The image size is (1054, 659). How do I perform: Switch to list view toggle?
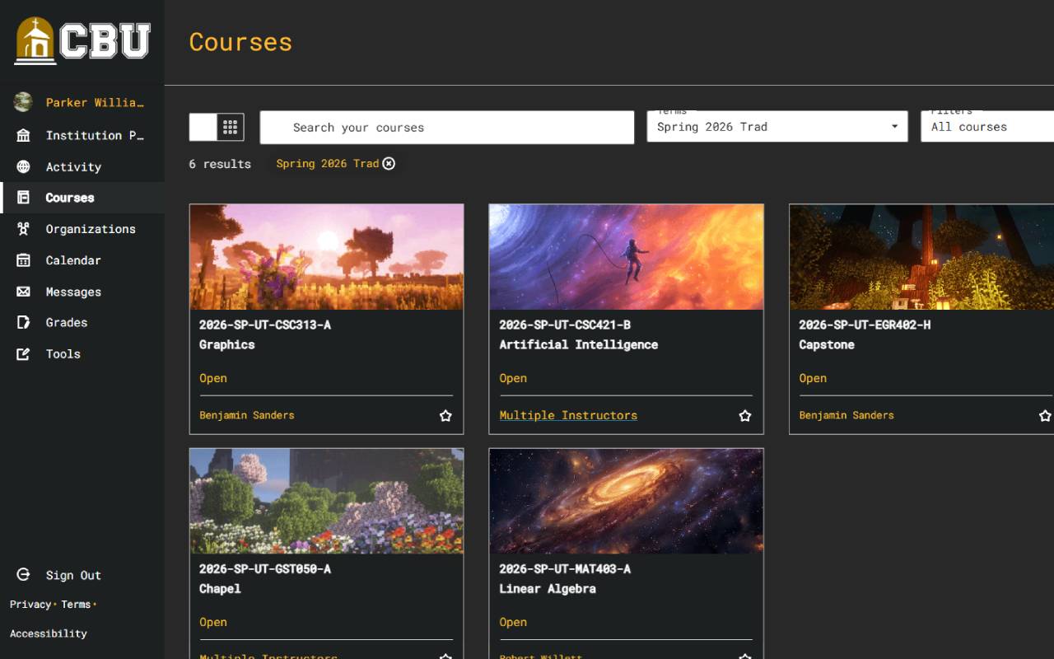tap(203, 127)
